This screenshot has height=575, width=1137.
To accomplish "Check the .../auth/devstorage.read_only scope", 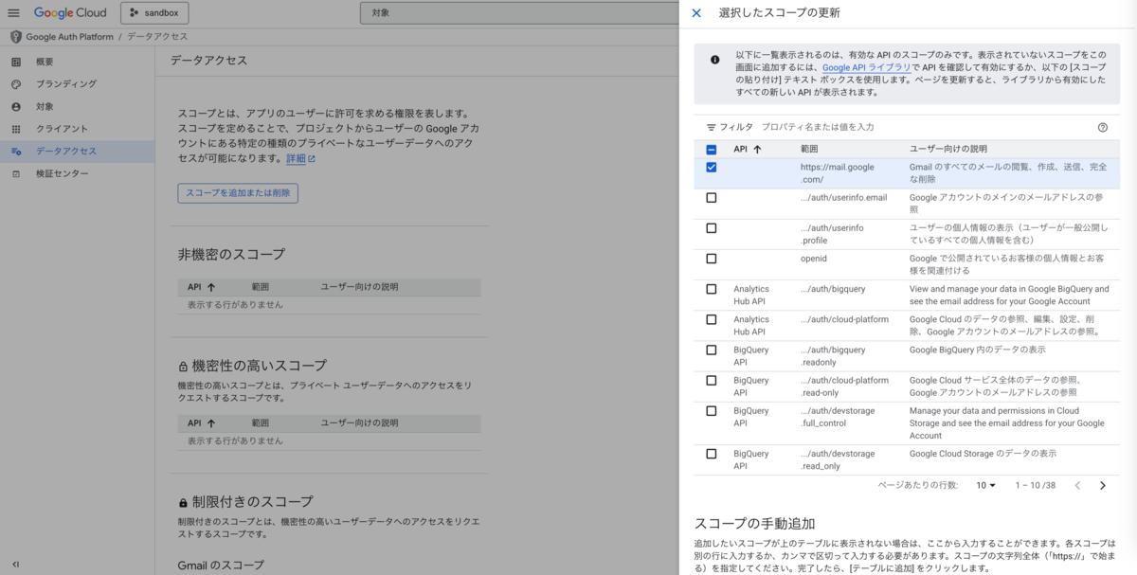I will click(712, 454).
